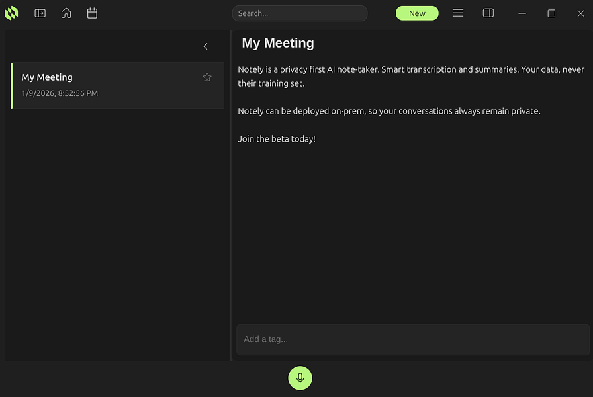Screen dimensions: 593x397
Task: Maximize the Notely window
Action: tap(551, 14)
